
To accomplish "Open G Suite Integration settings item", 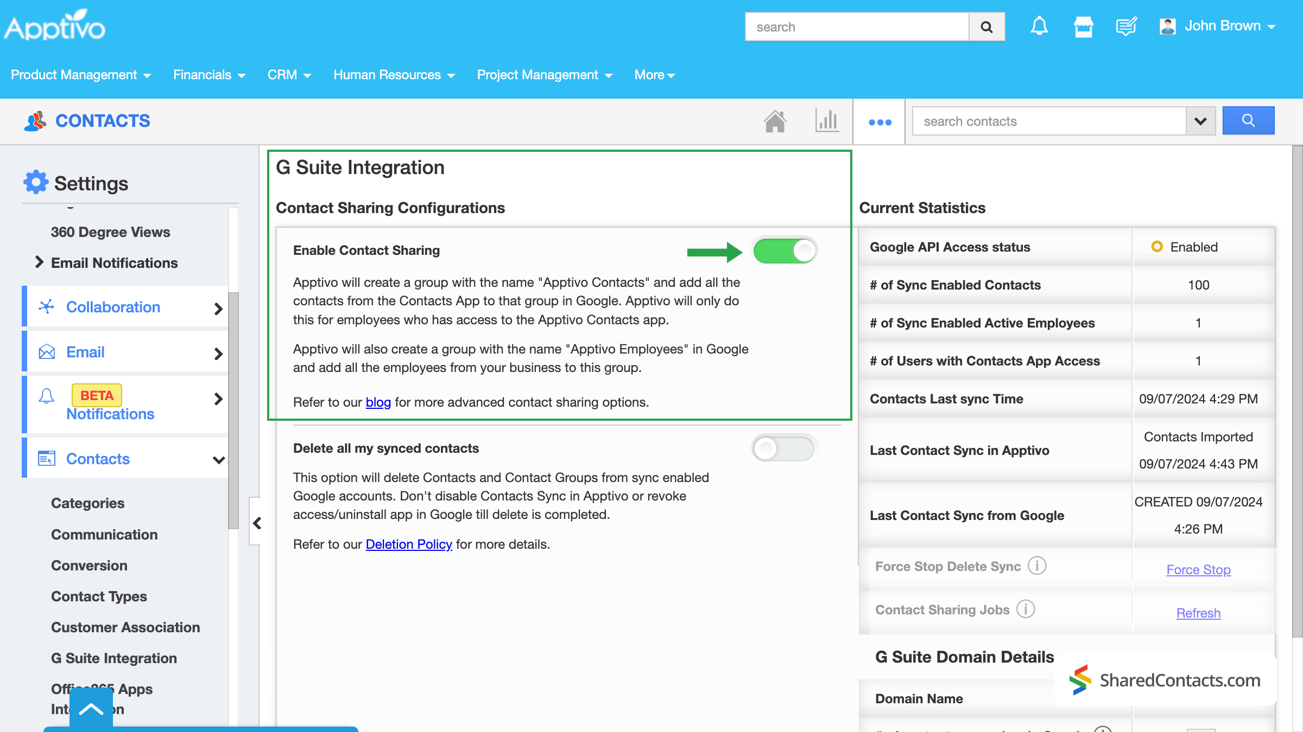I will (114, 658).
